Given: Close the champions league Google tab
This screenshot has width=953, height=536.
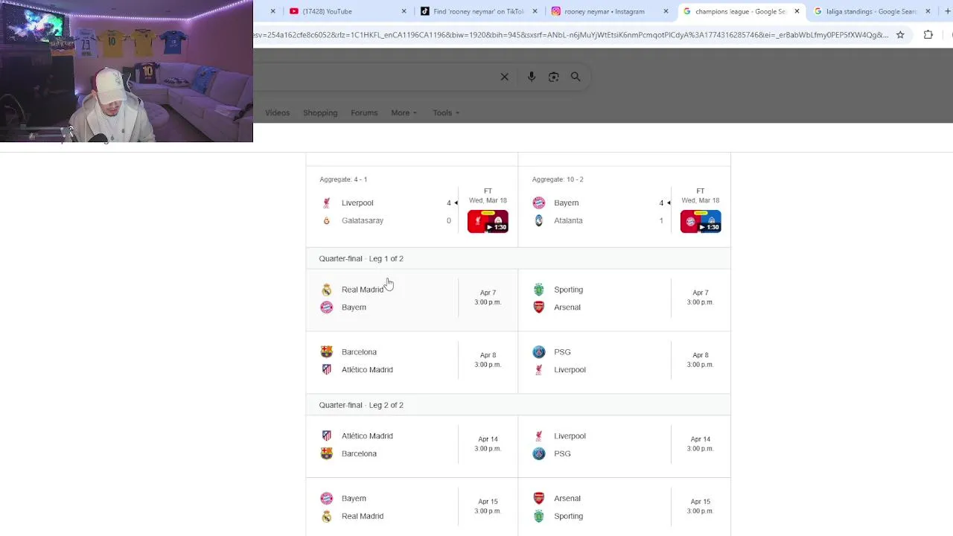Looking at the screenshot, I should (797, 11).
